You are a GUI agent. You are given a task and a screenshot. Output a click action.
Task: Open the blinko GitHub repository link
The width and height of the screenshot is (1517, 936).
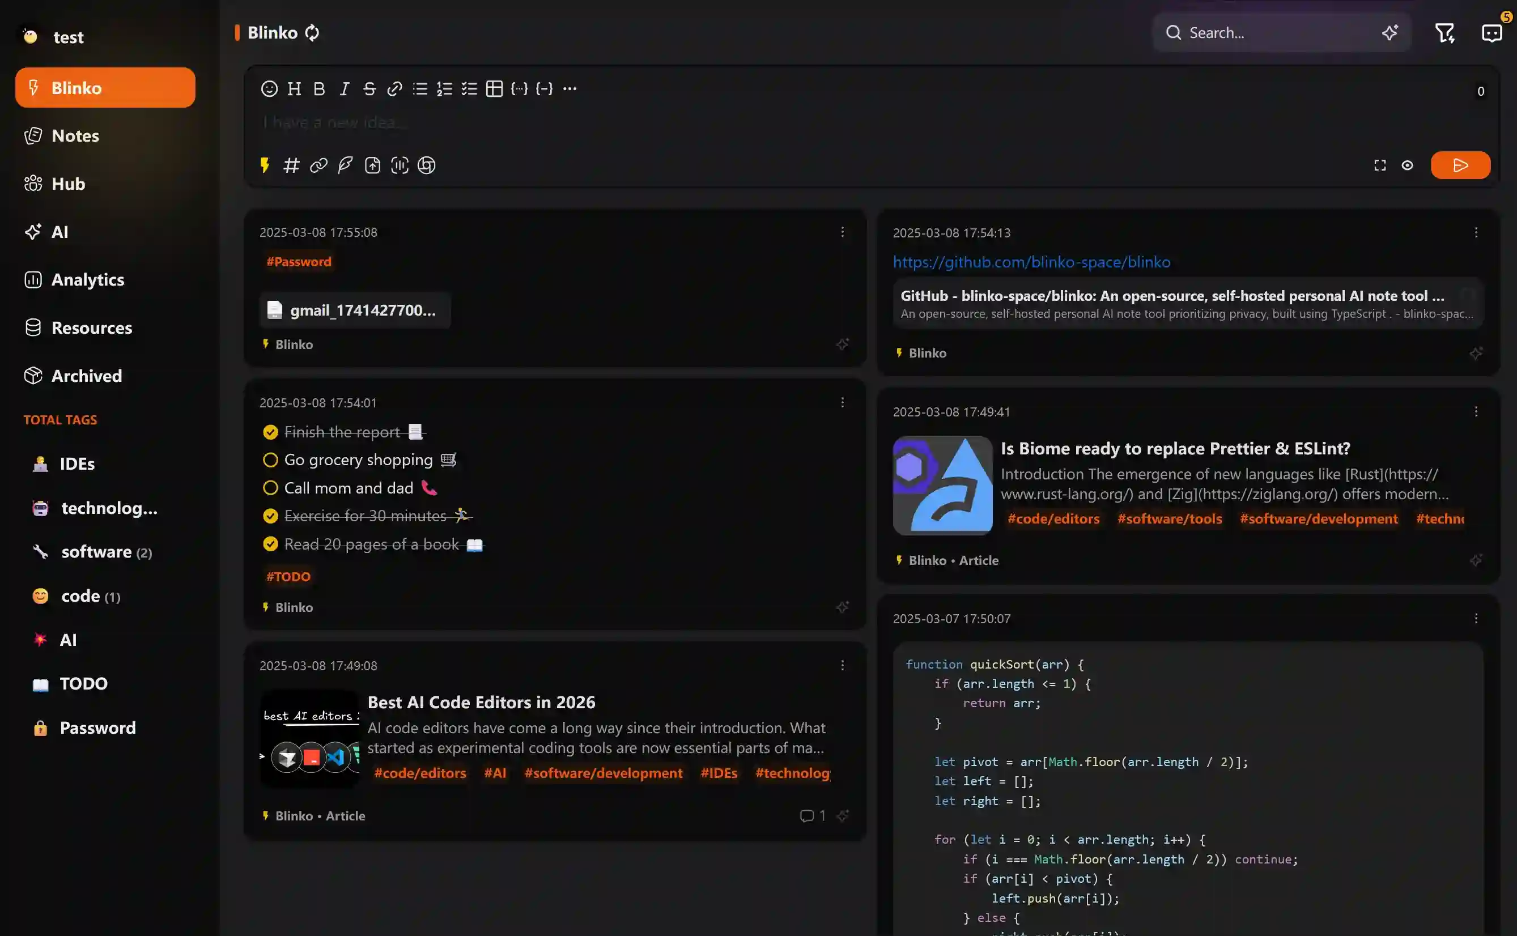1031,262
